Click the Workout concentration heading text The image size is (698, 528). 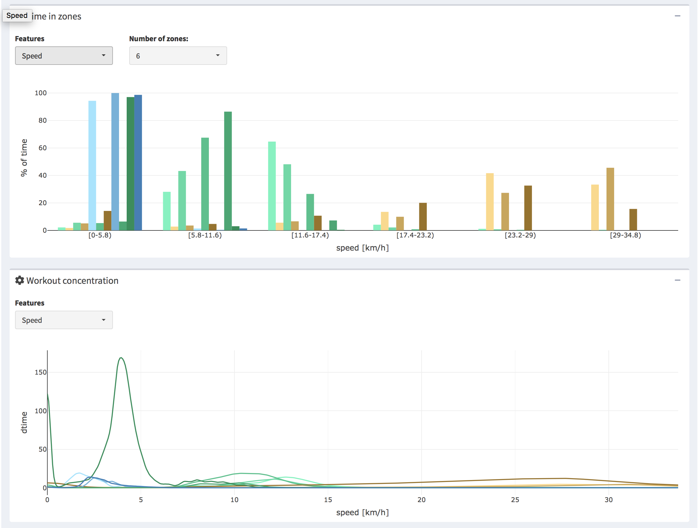point(72,281)
